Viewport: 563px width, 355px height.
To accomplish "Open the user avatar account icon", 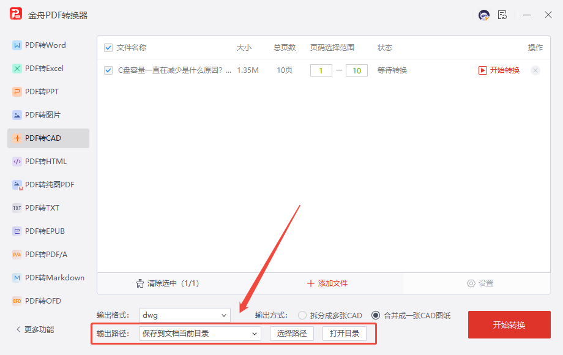I will point(484,15).
